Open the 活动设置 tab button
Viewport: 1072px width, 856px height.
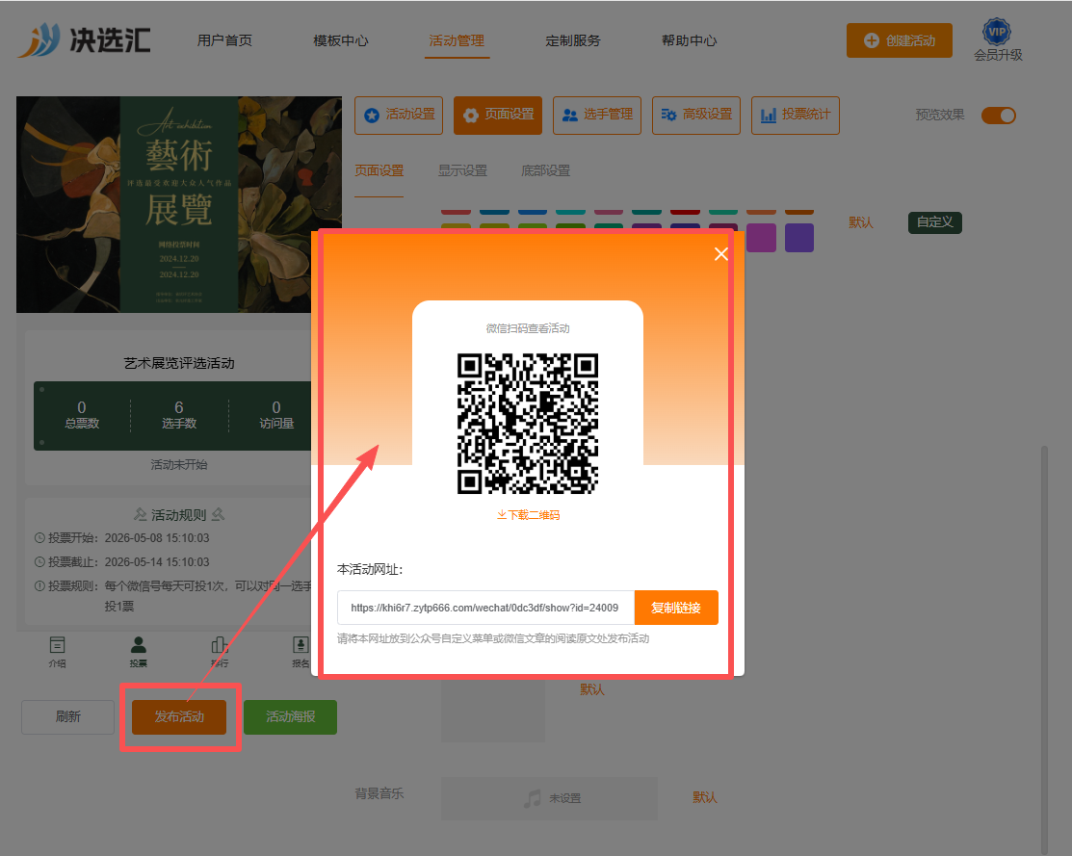399,115
